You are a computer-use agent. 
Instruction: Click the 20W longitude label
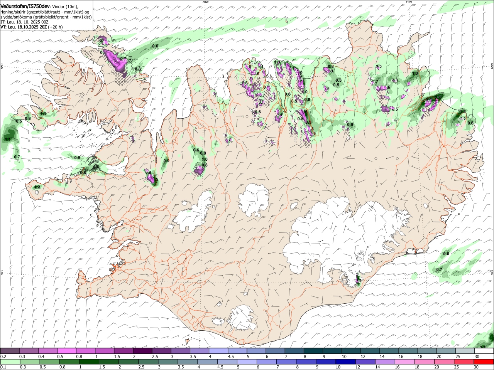point(205,2)
